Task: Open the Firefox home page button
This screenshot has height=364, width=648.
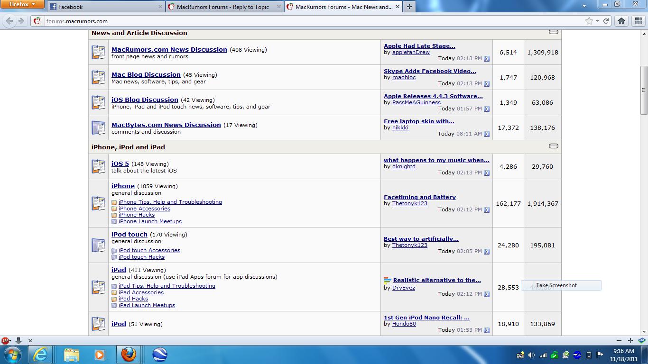Action: (621, 21)
